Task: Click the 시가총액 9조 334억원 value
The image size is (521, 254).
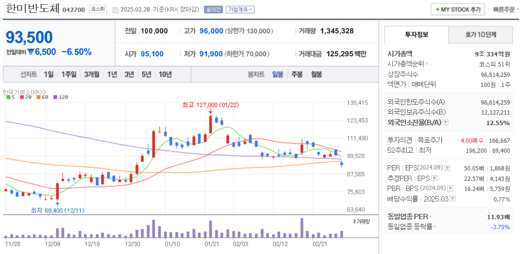Action: point(492,54)
